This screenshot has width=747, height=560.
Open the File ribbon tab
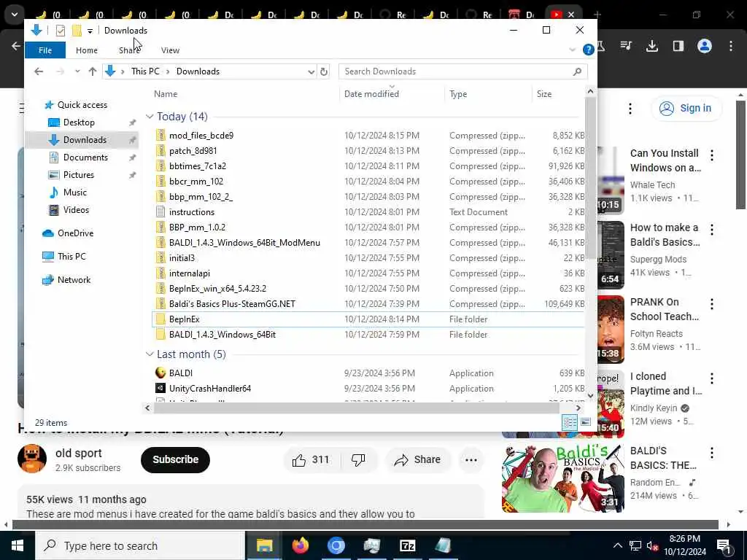pyautogui.click(x=45, y=50)
